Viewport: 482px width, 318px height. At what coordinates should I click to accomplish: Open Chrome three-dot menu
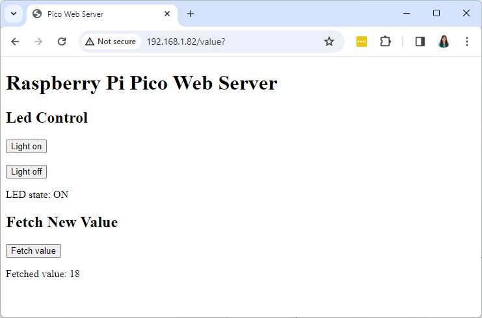click(x=467, y=42)
